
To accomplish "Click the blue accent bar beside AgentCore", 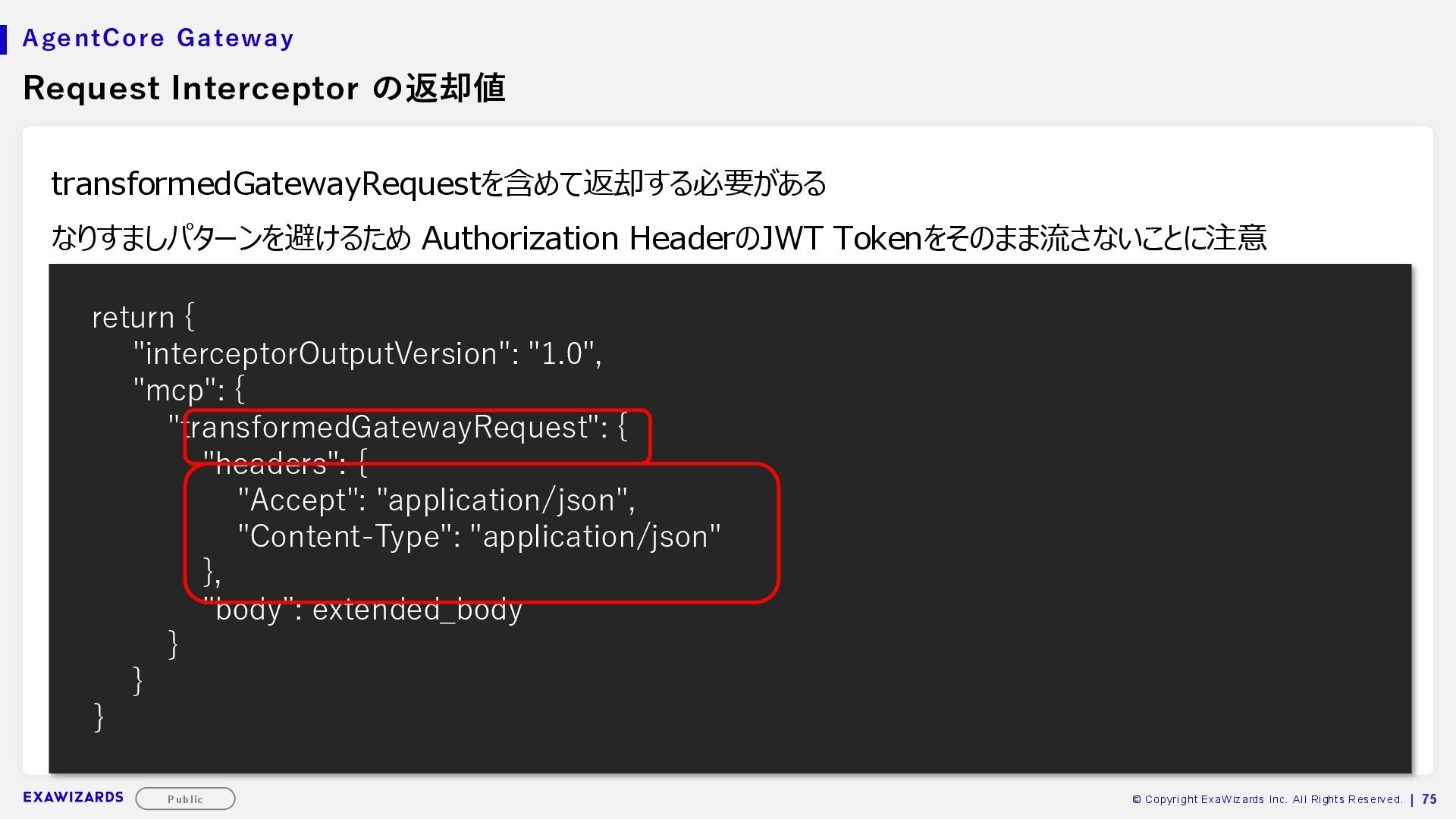I will coord(3,39).
